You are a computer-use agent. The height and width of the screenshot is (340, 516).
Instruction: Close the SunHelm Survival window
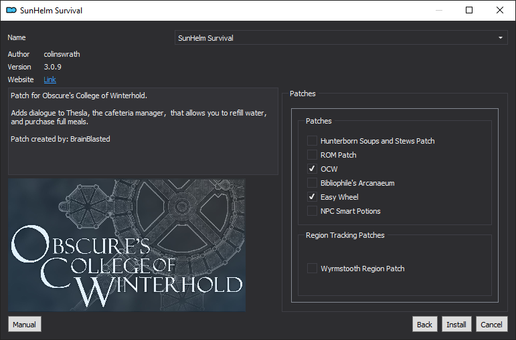pos(500,10)
